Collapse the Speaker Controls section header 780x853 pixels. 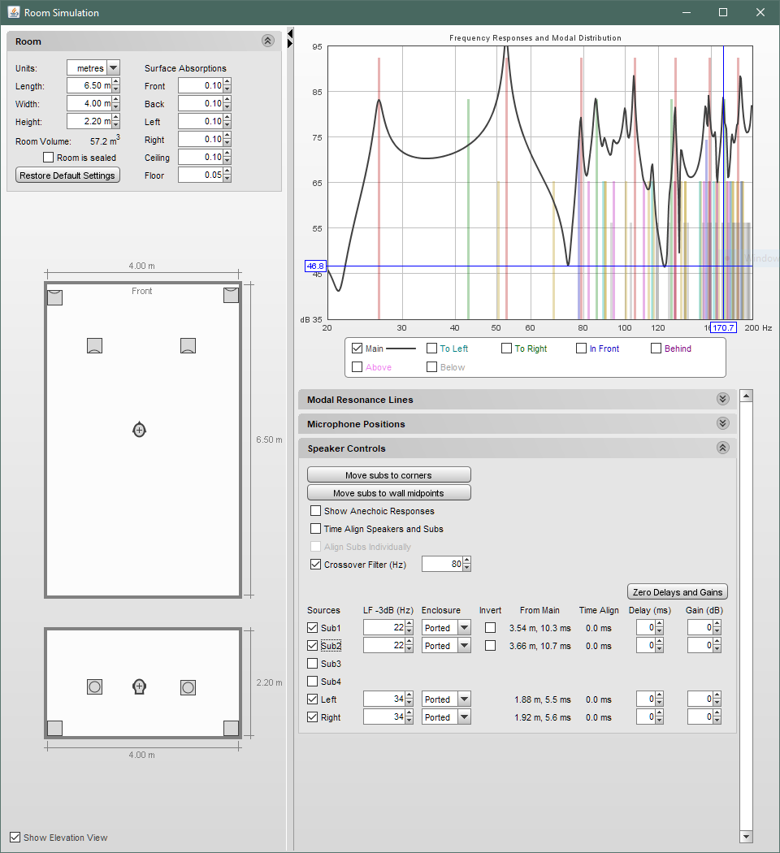(722, 448)
